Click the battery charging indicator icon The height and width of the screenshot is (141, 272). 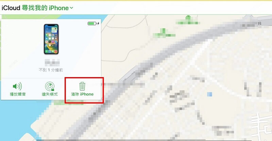tap(93, 23)
